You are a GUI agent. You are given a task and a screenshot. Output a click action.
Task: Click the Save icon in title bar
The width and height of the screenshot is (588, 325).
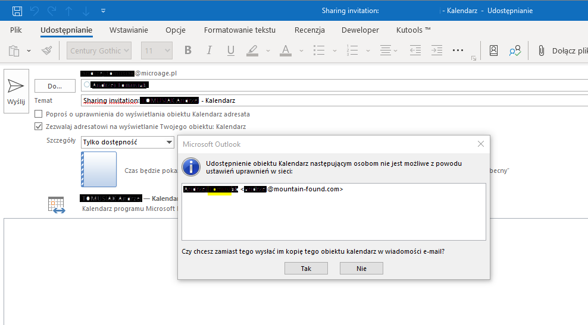pyautogui.click(x=17, y=11)
